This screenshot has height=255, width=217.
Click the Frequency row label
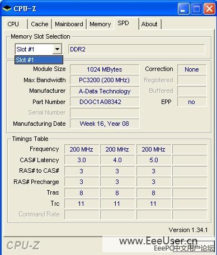[44, 149]
